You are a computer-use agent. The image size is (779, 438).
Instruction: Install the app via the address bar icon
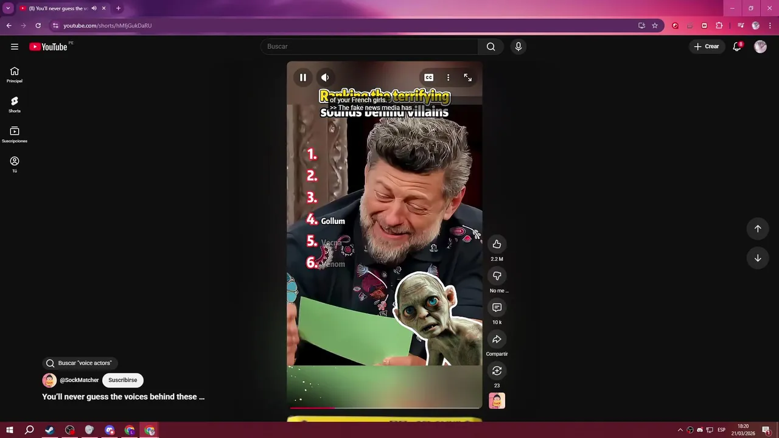point(641,26)
